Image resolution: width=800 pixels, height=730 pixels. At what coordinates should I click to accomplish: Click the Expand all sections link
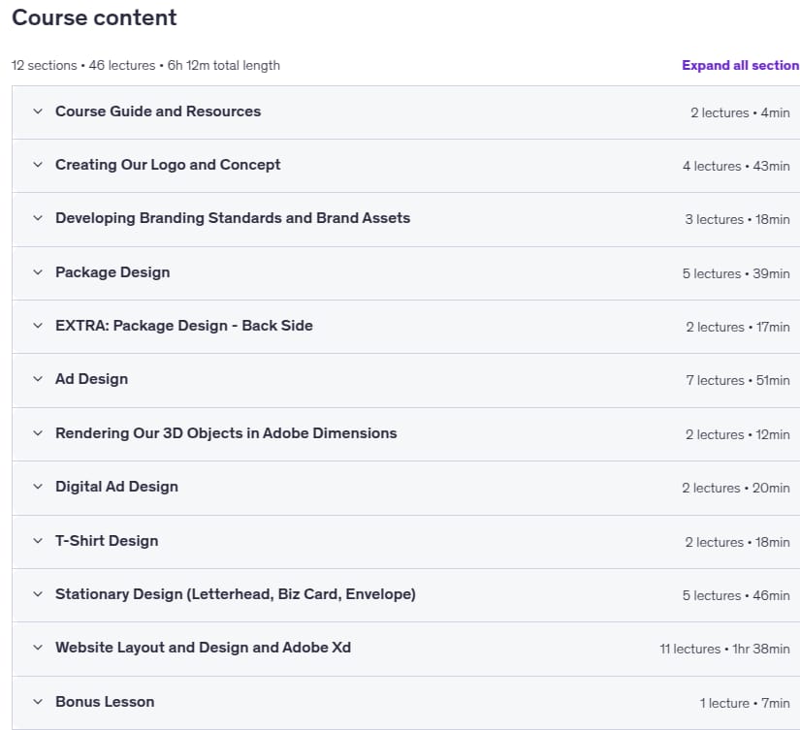(x=741, y=65)
